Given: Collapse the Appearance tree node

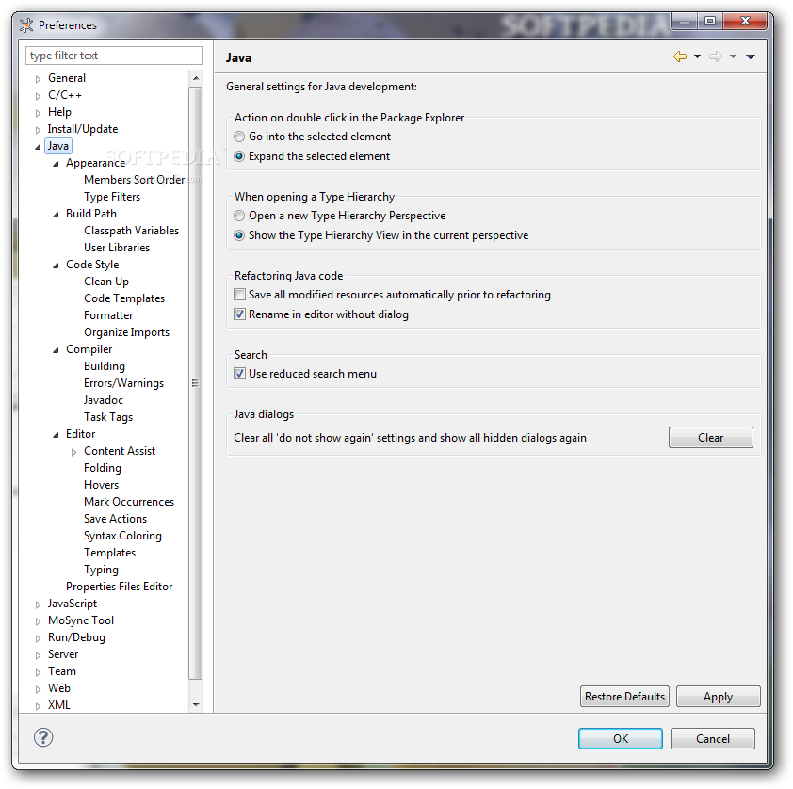Looking at the screenshot, I should pos(57,164).
